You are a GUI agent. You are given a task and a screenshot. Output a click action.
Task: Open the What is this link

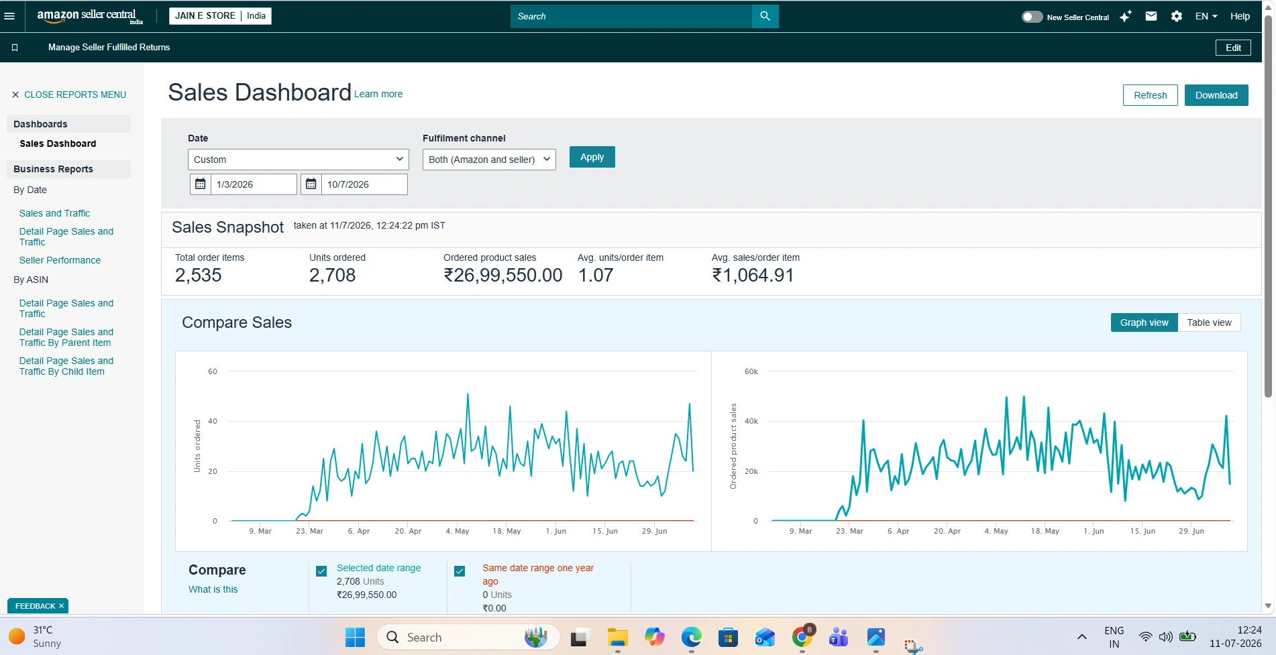click(213, 589)
